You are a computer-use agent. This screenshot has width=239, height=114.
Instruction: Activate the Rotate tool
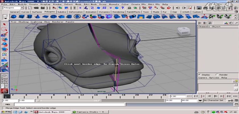4,44
